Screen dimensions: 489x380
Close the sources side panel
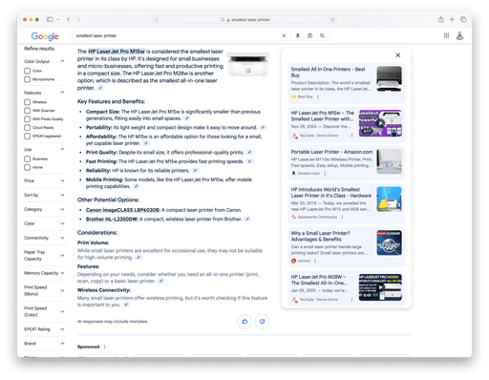pyautogui.click(x=398, y=55)
